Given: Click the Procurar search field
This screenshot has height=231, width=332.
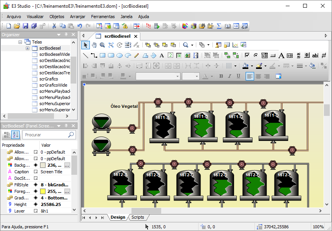Looking at the screenshot, I should (46, 135).
